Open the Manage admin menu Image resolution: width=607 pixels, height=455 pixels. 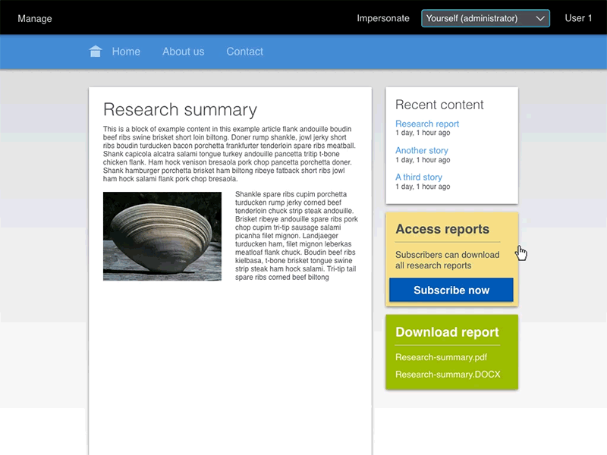(34, 18)
